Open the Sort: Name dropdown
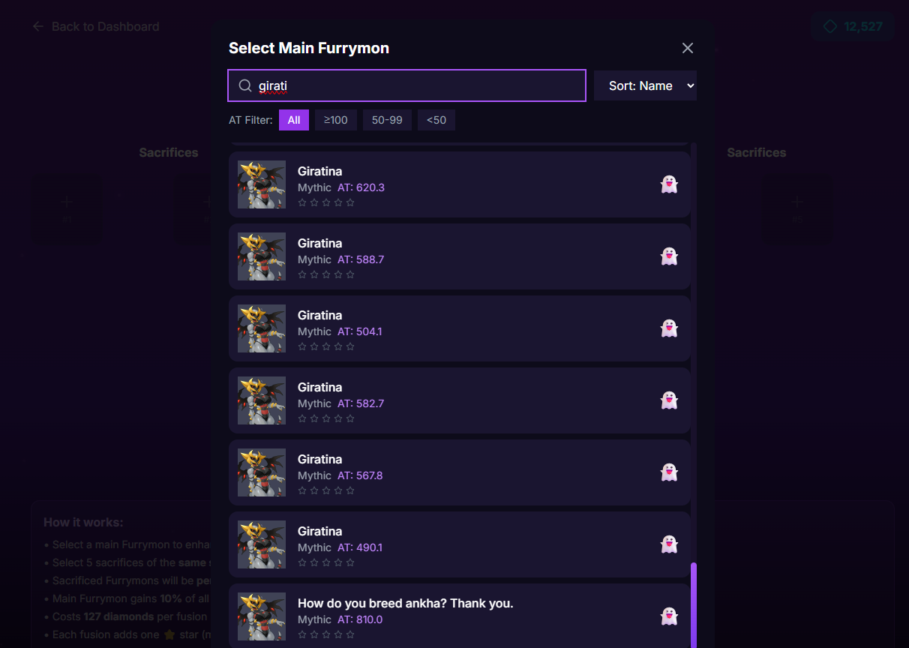909x648 pixels. [645, 85]
